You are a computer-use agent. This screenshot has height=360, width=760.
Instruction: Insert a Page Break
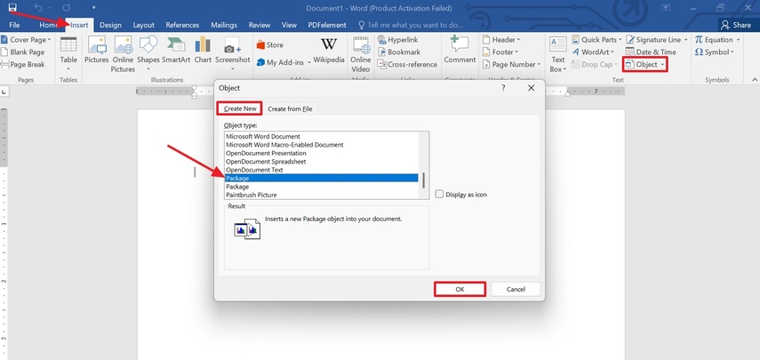[23, 64]
